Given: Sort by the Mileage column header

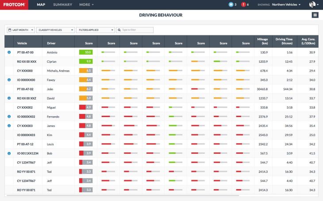Looking at the screenshot, I should (x=261, y=41).
